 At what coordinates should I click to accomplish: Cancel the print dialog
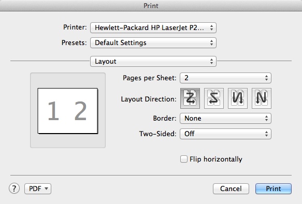tap(231, 188)
